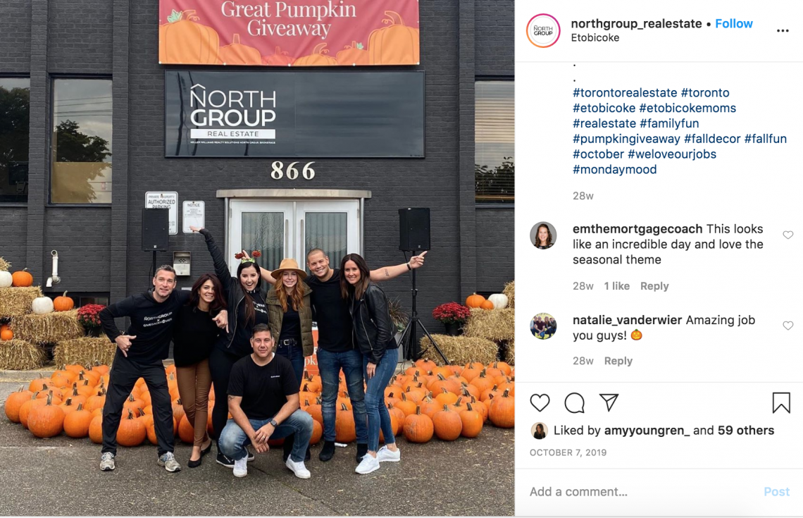Like emthemortgagecoach's comment heart
This screenshot has width=803, height=518.
(x=788, y=235)
